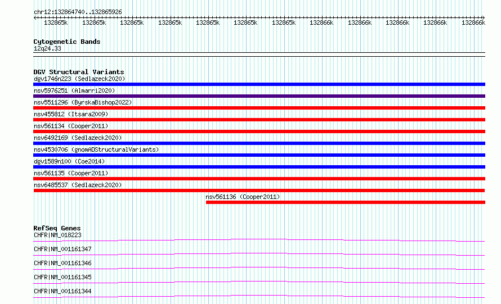Click the red bar under nsv455812

pyautogui.click(x=259, y=120)
